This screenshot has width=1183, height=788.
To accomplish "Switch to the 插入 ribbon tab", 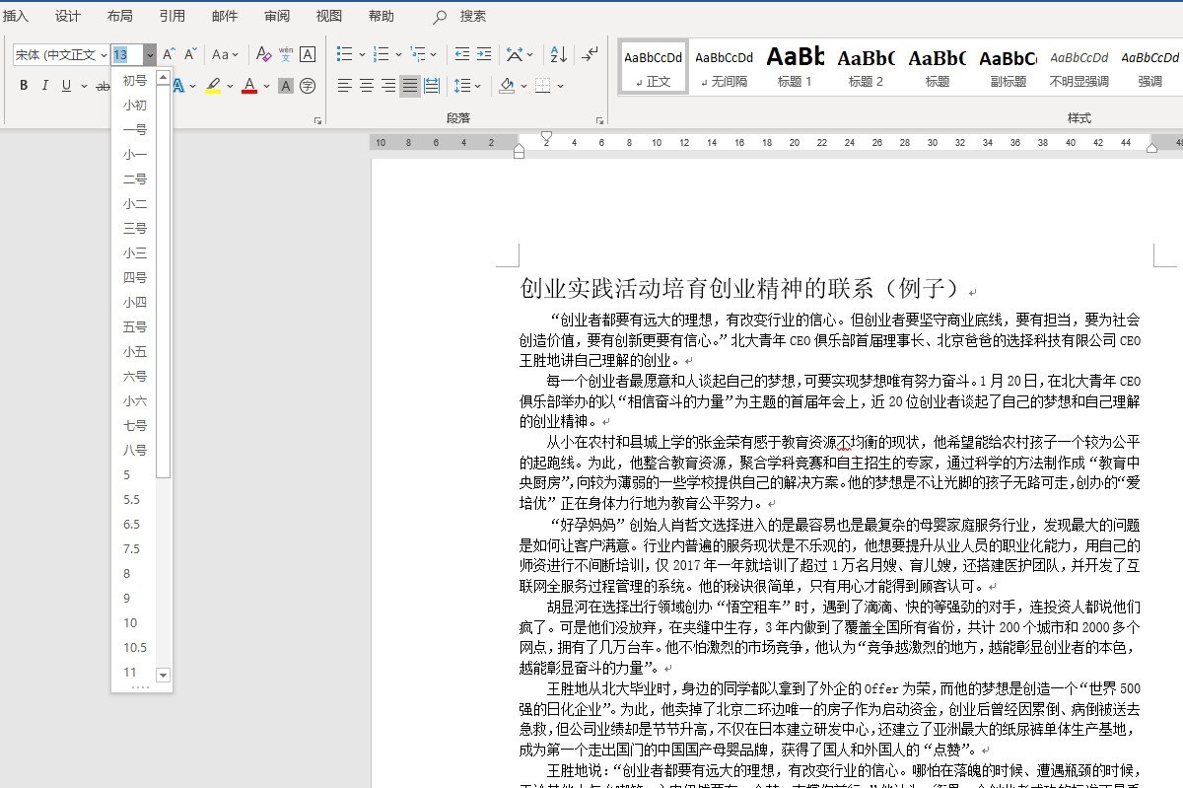I will click(18, 15).
